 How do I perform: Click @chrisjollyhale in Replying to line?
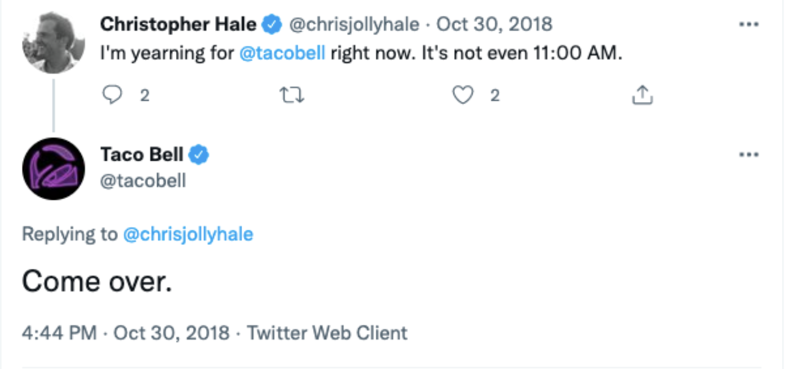click(188, 234)
